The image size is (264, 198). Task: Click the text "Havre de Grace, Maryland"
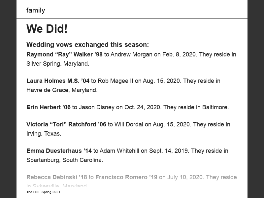(x=61, y=90)
